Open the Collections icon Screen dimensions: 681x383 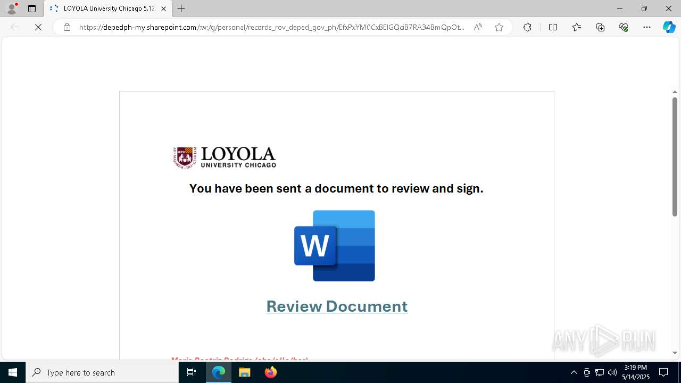coord(600,27)
